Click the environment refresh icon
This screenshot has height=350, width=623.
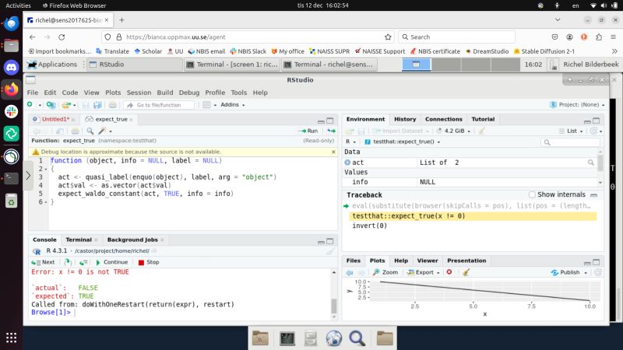coord(593,131)
